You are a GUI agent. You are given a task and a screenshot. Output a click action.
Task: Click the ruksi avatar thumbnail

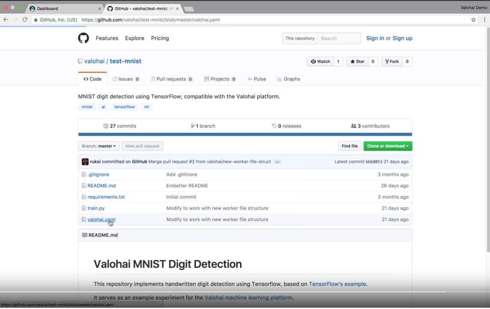pyautogui.click(x=85, y=162)
